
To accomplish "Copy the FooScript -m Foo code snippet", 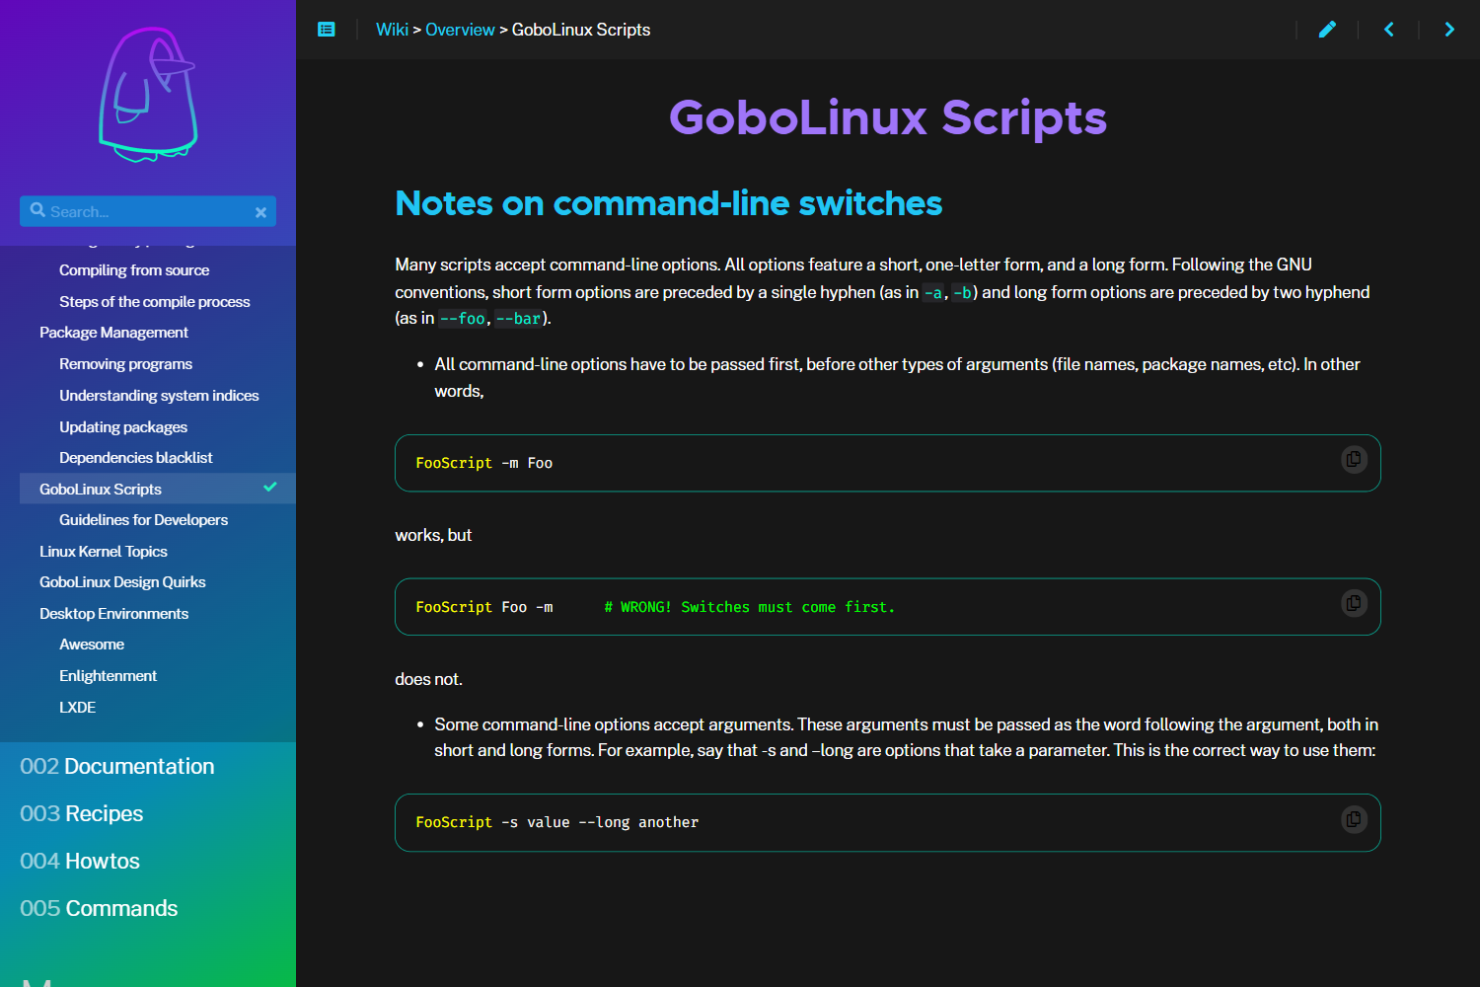I will pyautogui.click(x=1353, y=459).
